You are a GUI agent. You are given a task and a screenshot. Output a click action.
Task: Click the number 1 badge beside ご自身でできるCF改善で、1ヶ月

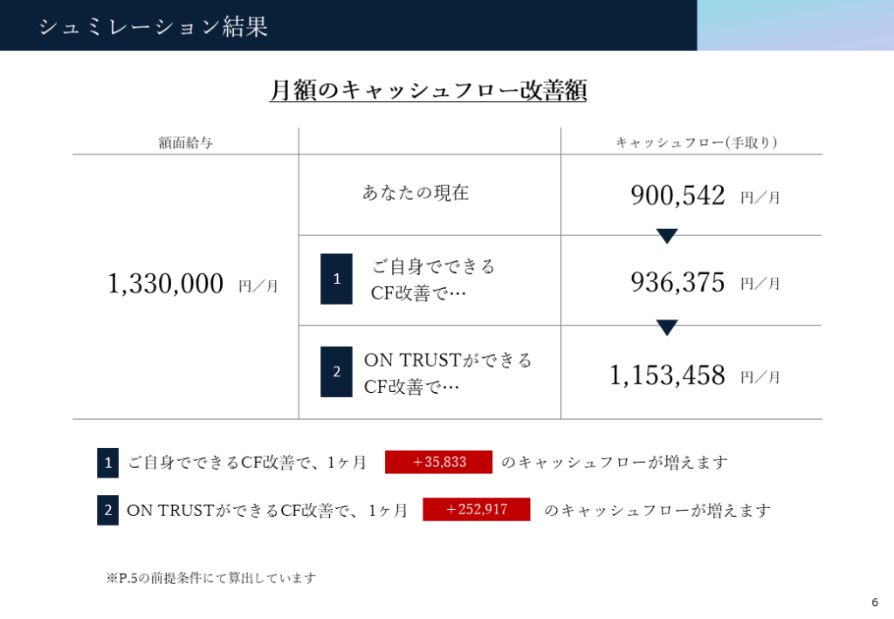coord(107,462)
